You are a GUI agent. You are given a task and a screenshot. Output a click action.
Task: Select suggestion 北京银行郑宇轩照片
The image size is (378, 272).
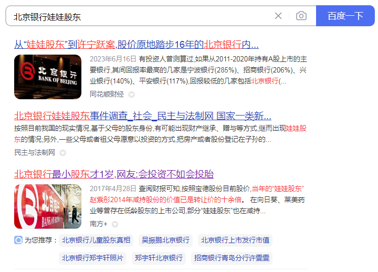[x=92, y=258]
